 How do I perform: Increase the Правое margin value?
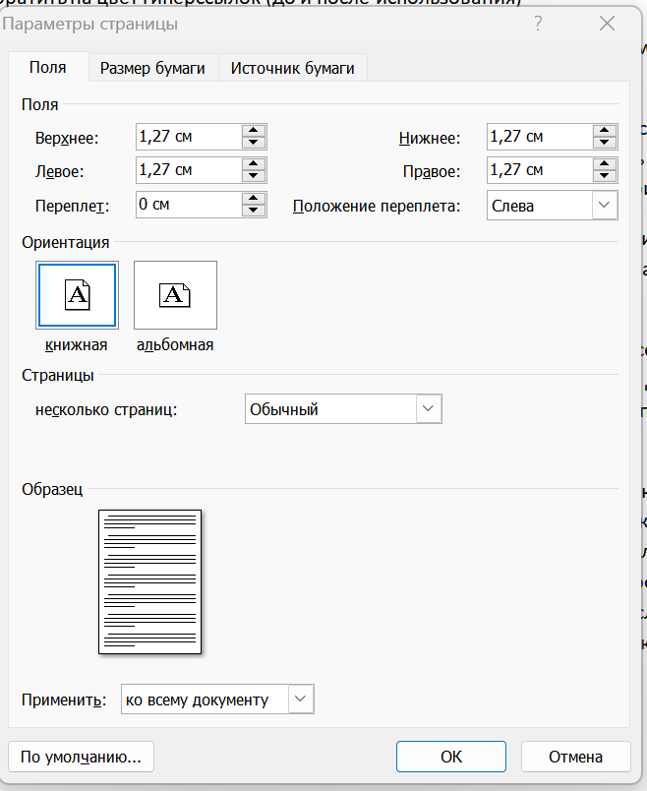(x=604, y=164)
